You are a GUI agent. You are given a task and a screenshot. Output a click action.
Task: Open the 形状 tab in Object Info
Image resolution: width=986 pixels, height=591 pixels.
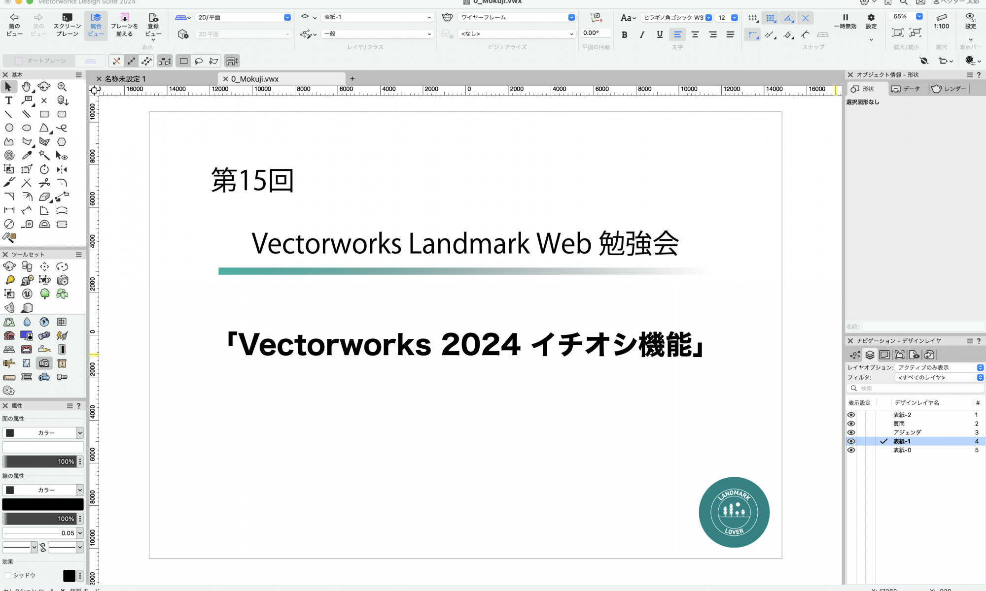tap(867, 89)
